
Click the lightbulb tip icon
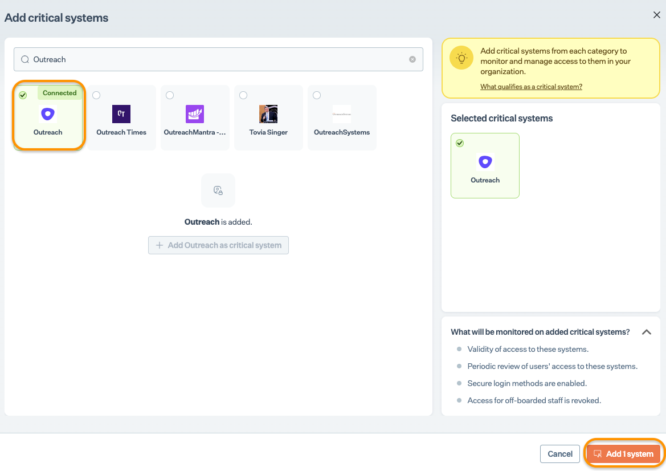(461, 58)
